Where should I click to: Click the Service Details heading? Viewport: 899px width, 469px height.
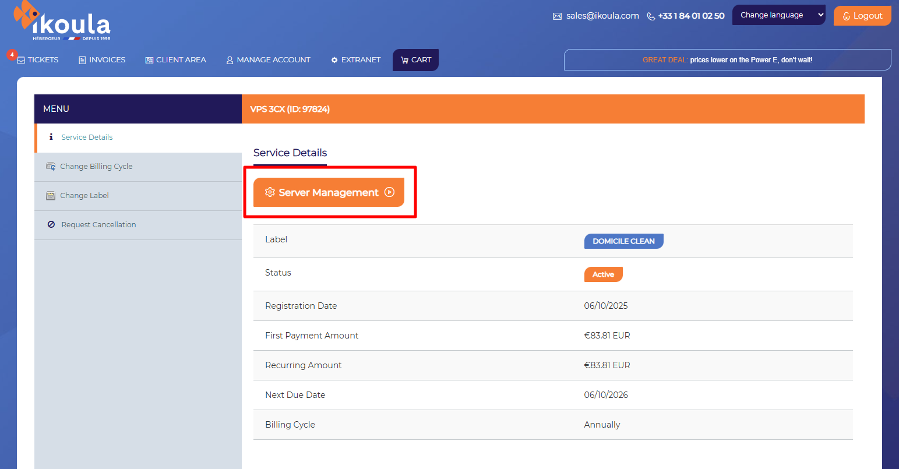[290, 153]
